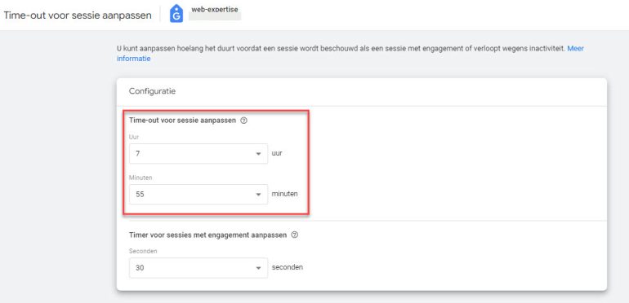Viewport: 629px width, 303px height.
Task: Click the small Uur field label
Action: point(134,137)
